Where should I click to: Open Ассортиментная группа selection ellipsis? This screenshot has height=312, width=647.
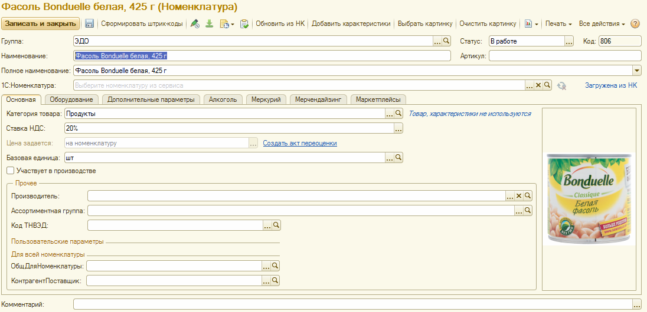[519, 211]
